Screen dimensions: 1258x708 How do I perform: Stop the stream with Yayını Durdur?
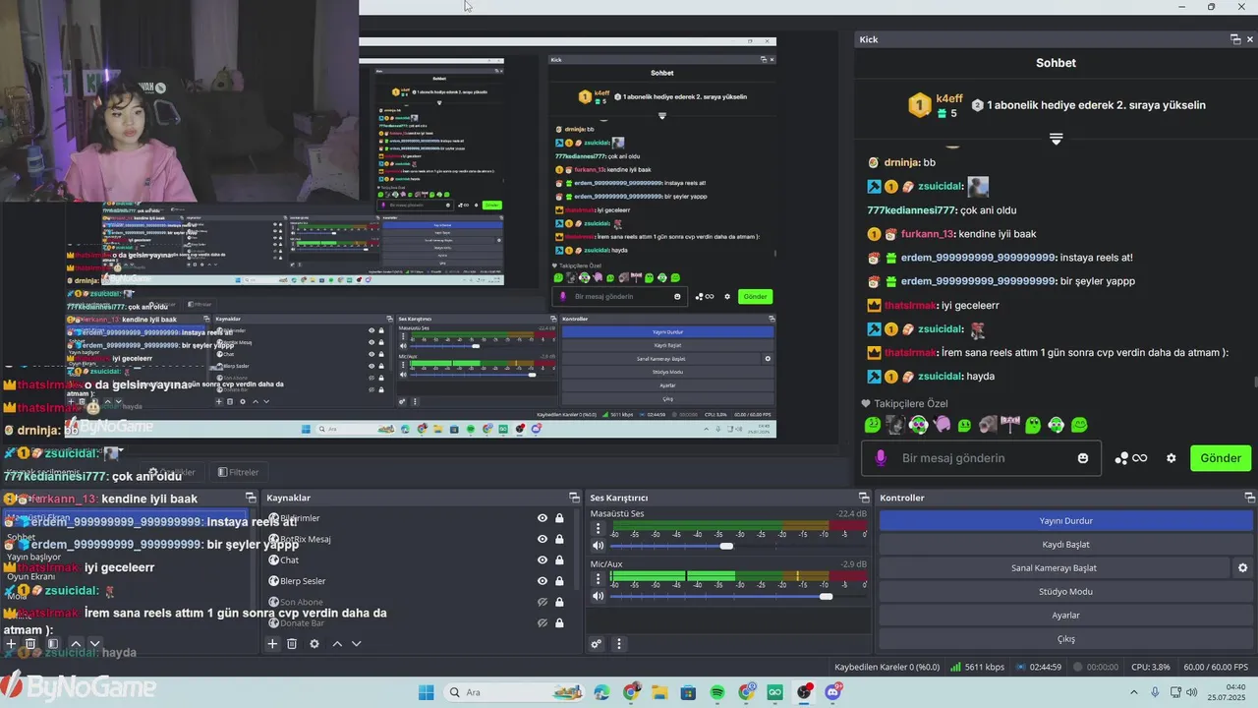coord(1065,520)
